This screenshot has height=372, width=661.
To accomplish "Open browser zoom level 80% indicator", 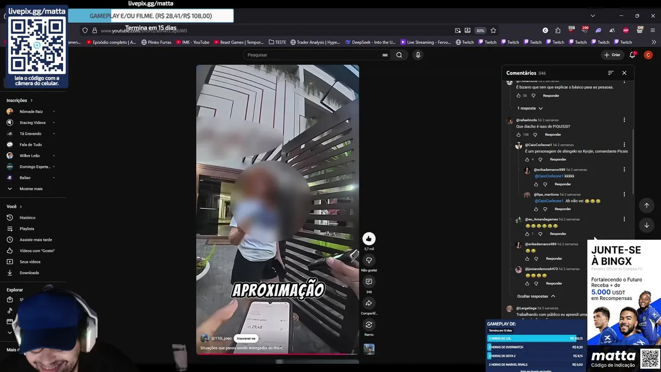I will [480, 30].
